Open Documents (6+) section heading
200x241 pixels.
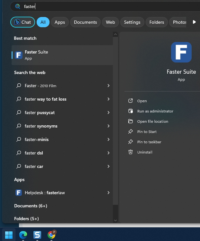point(31,206)
